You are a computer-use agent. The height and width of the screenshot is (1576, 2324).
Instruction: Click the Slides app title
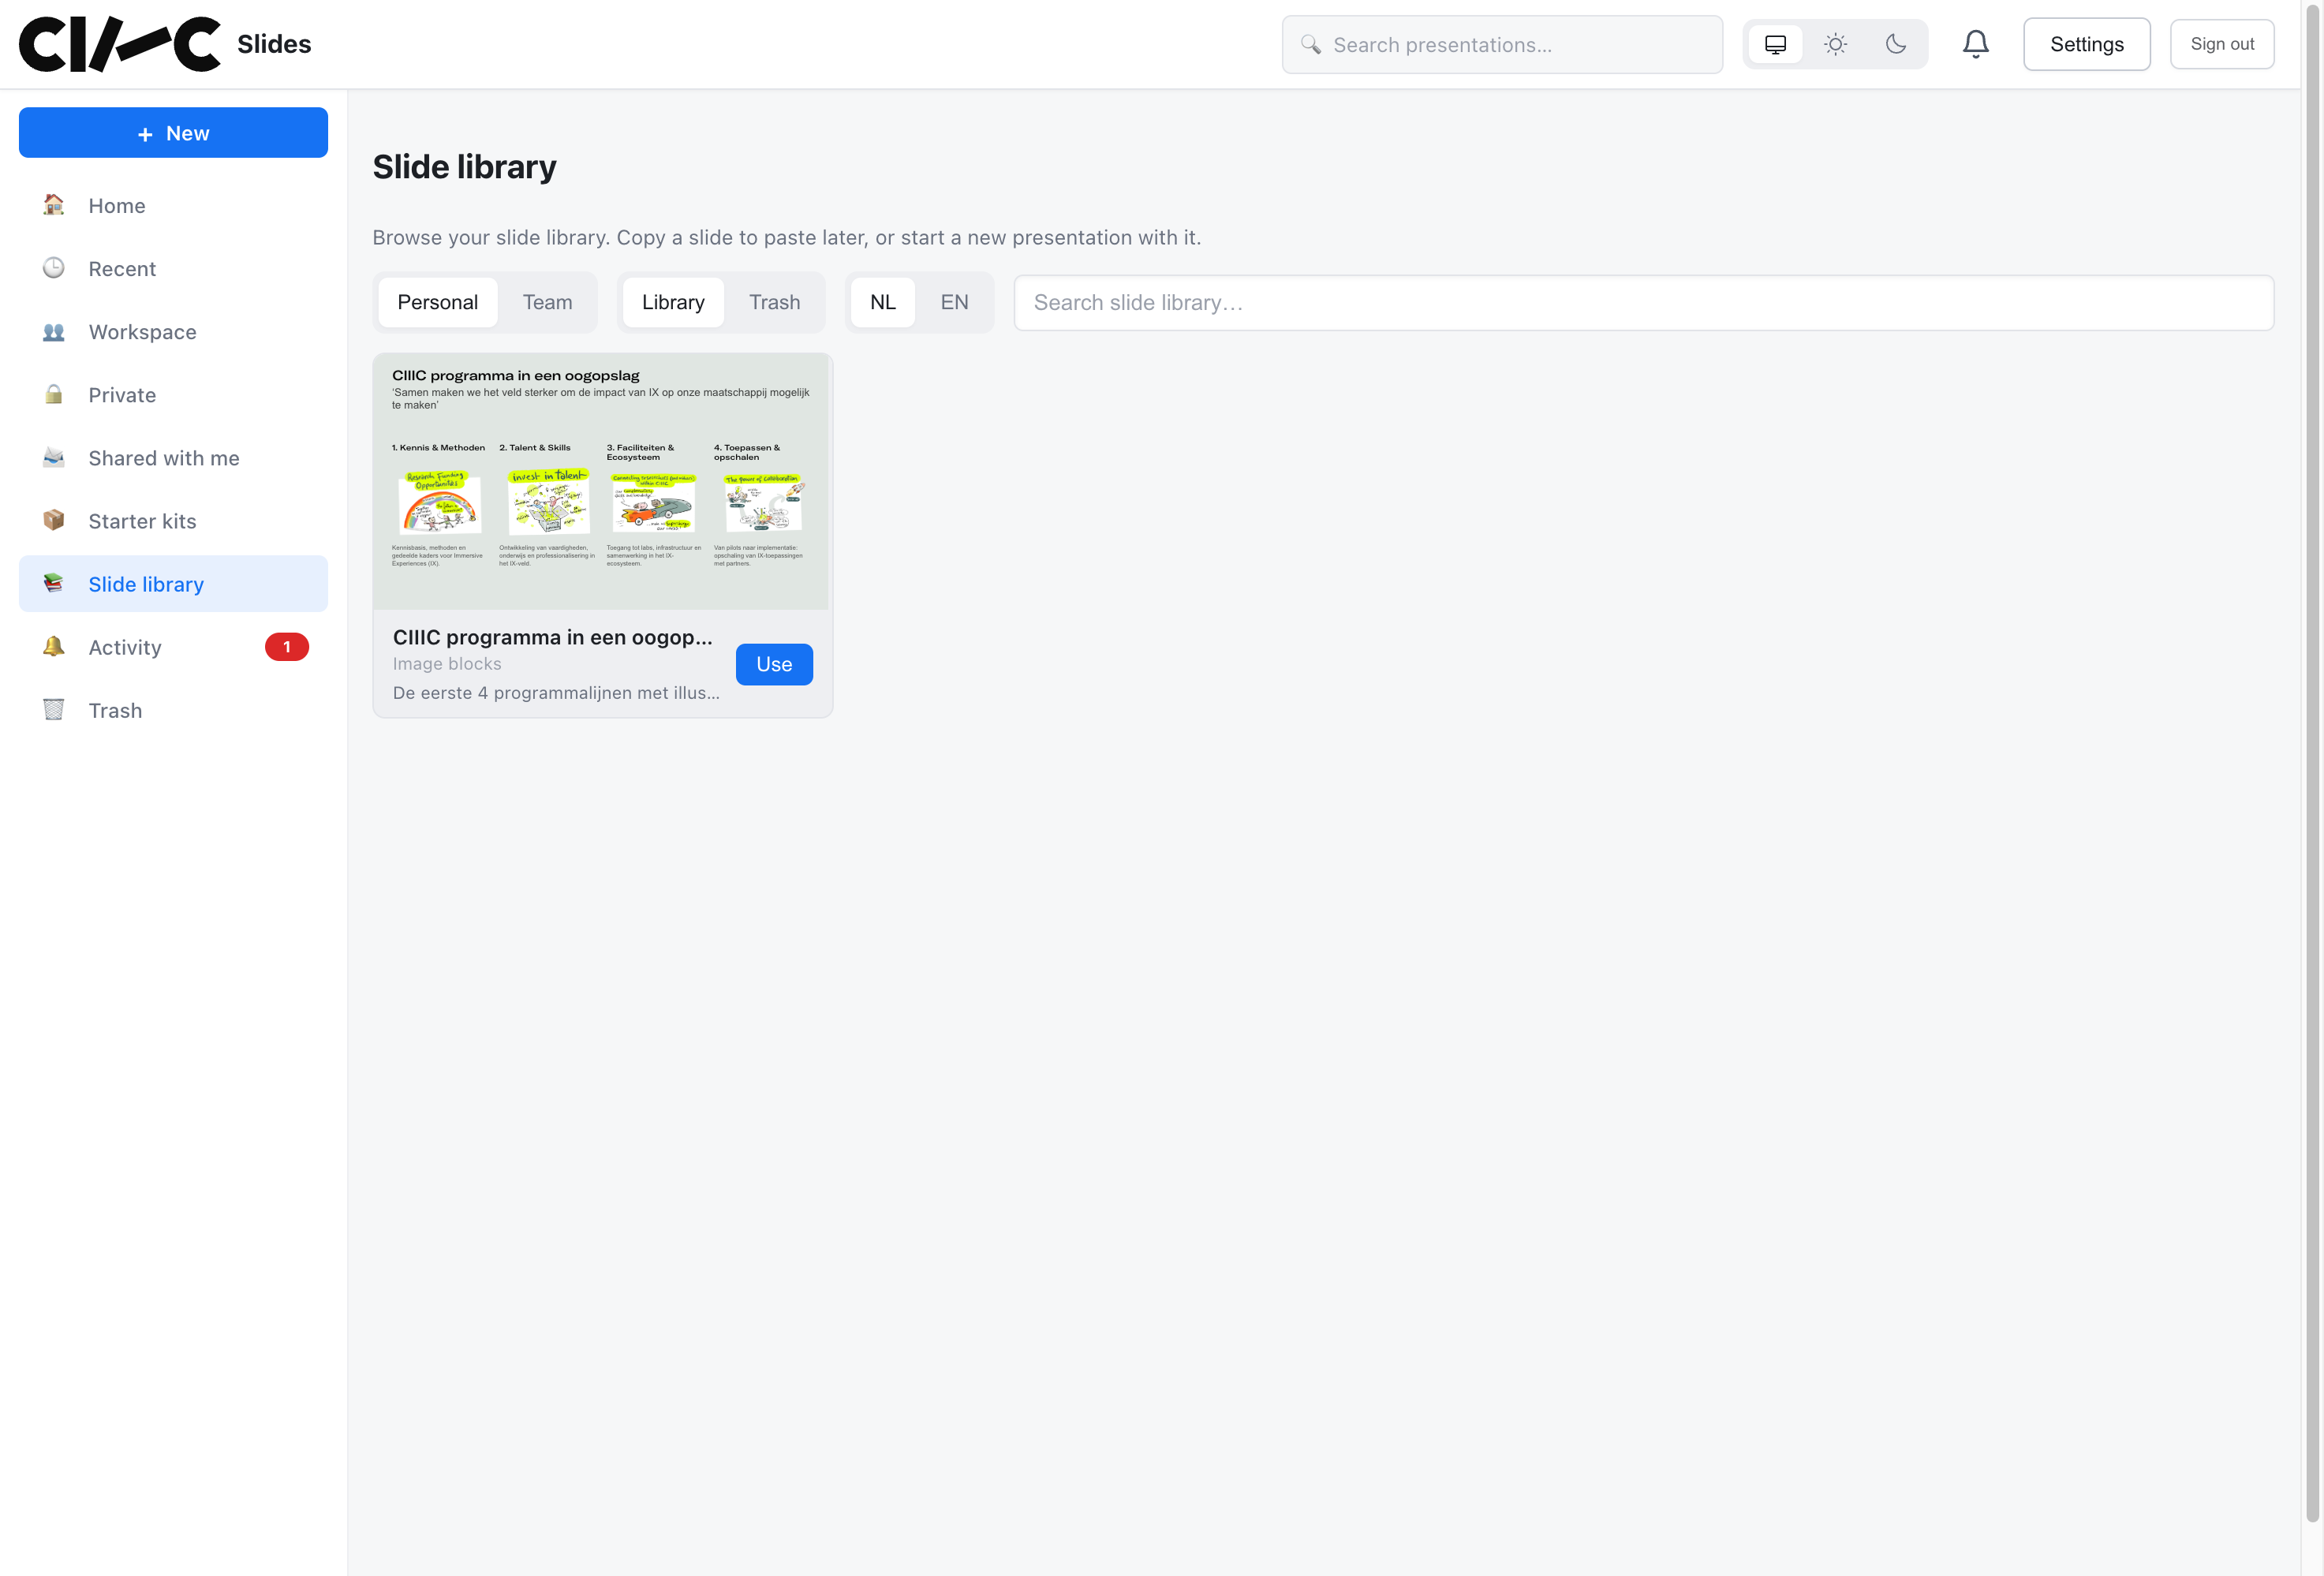pyautogui.click(x=274, y=44)
